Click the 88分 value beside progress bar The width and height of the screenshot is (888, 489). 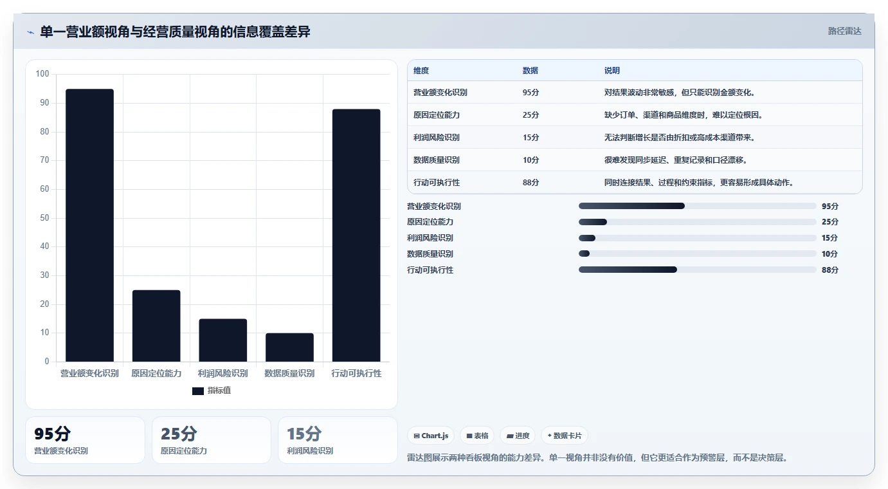830,270
